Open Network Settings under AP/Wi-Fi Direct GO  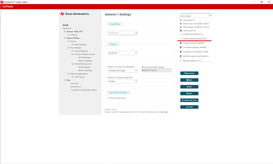tap(85, 70)
